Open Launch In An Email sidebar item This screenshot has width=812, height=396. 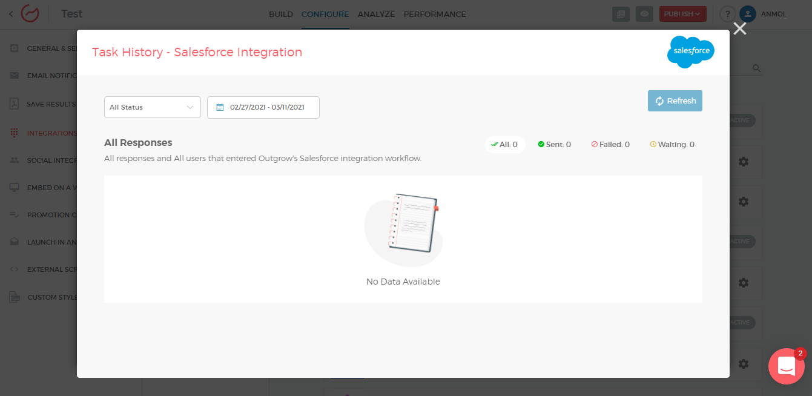[x=44, y=242]
